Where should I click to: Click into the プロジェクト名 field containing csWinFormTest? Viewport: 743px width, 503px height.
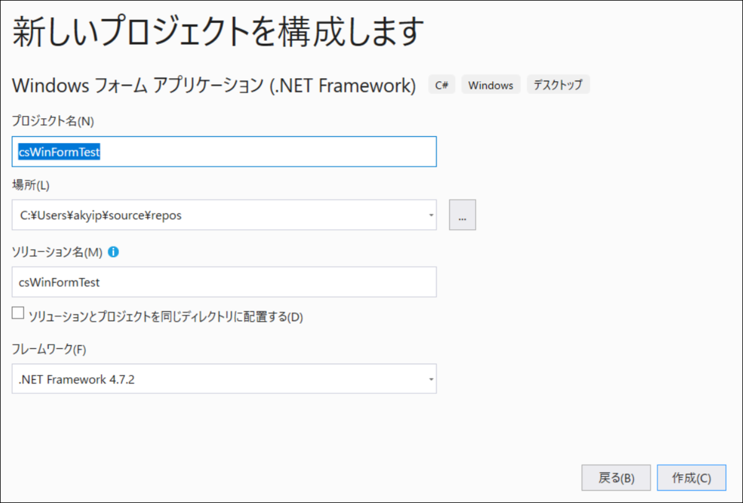[224, 152]
